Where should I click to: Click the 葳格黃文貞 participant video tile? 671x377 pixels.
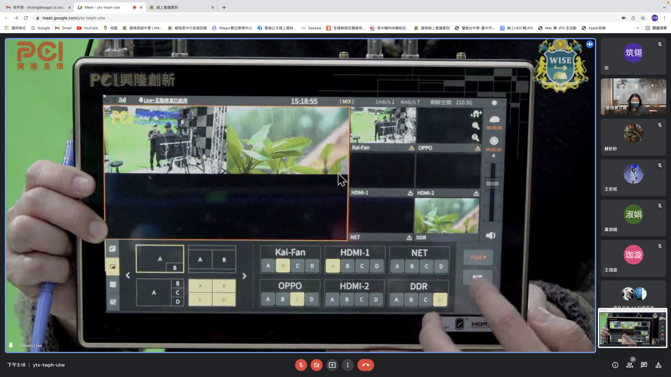633,97
